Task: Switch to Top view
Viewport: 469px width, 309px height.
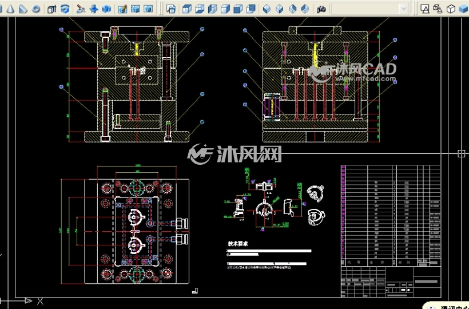Action: pyautogui.click(x=186, y=9)
